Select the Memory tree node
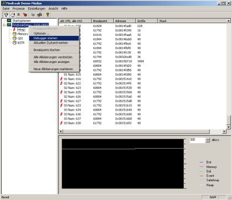The image size is (232, 200). 23,34
